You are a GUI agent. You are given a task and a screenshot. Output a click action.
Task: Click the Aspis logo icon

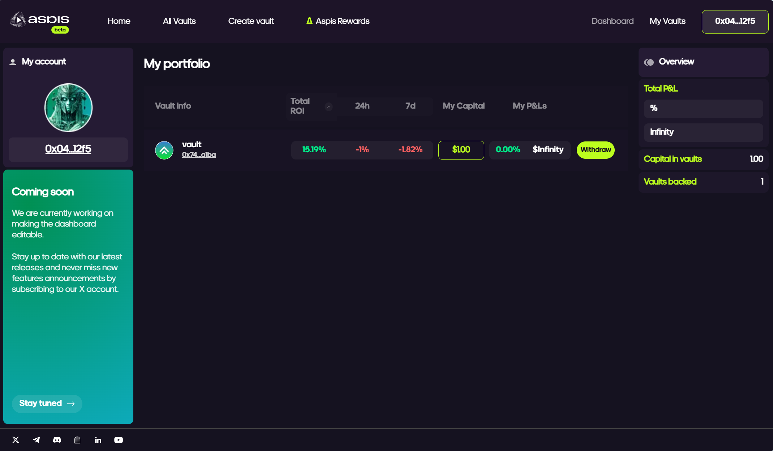pos(17,20)
